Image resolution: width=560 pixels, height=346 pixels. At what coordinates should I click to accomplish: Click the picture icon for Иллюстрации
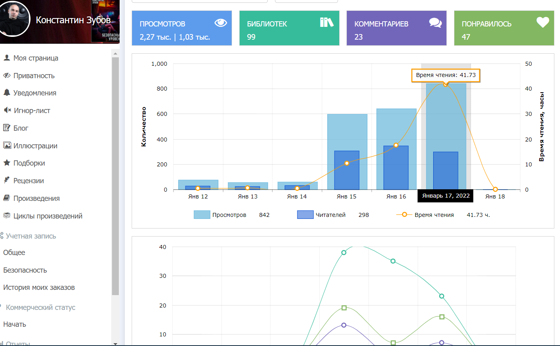(6, 146)
